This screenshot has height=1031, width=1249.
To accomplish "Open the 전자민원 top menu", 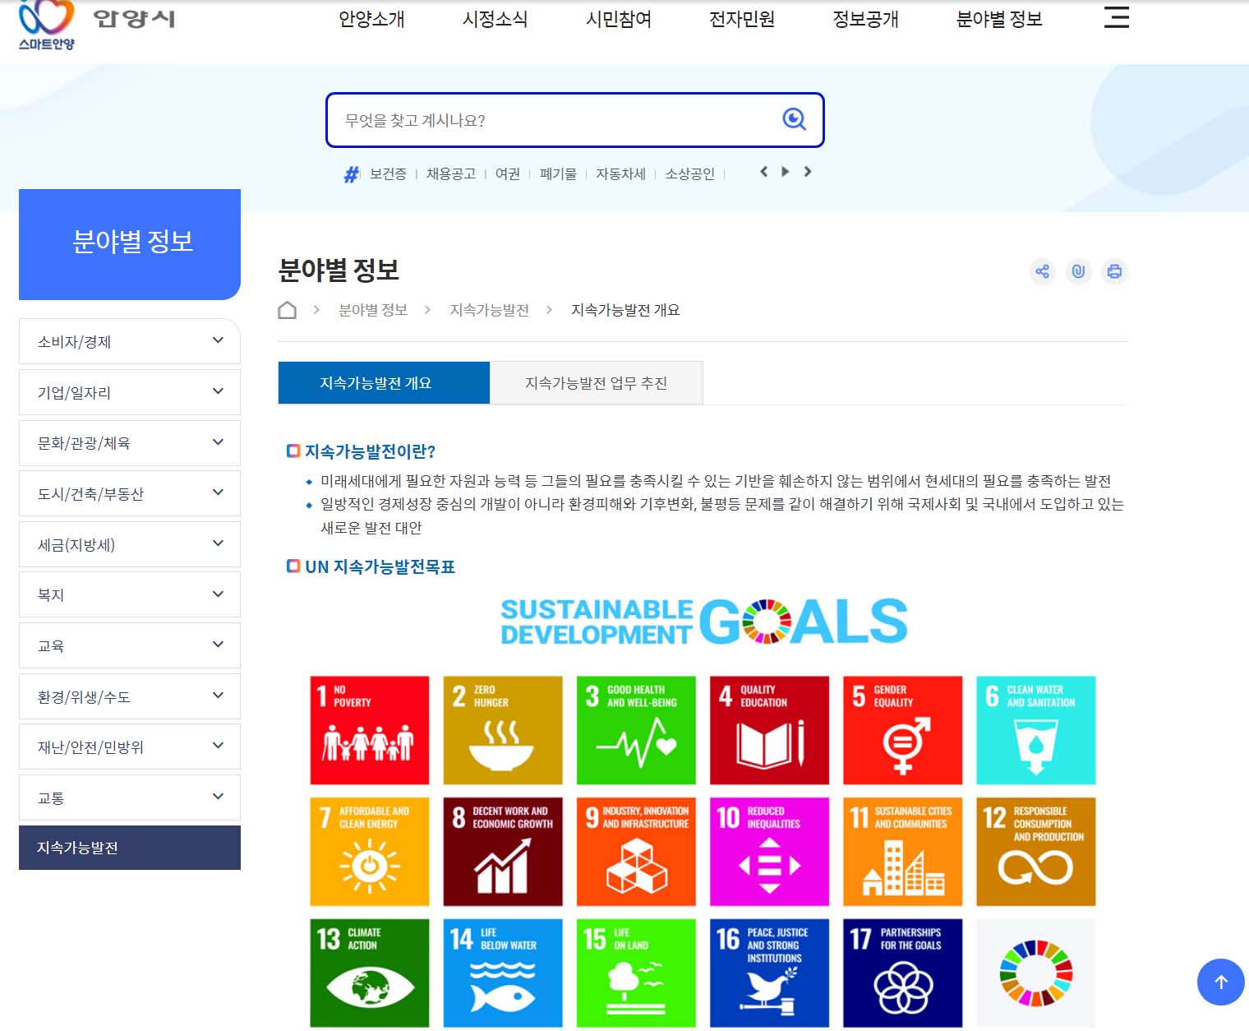I will [x=741, y=19].
